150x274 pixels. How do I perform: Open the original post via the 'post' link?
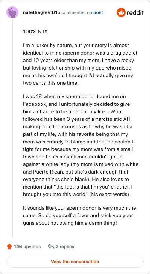(98, 12)
